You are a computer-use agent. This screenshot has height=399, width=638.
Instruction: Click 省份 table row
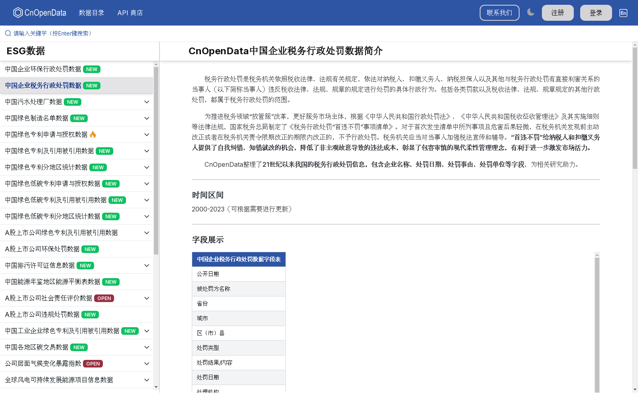point(239,304)
